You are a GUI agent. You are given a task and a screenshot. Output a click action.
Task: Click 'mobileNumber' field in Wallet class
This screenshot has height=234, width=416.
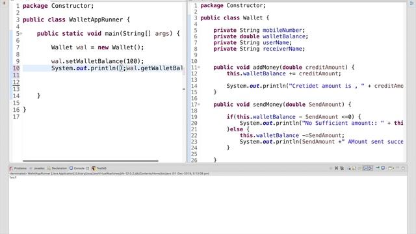pos(282,31)
